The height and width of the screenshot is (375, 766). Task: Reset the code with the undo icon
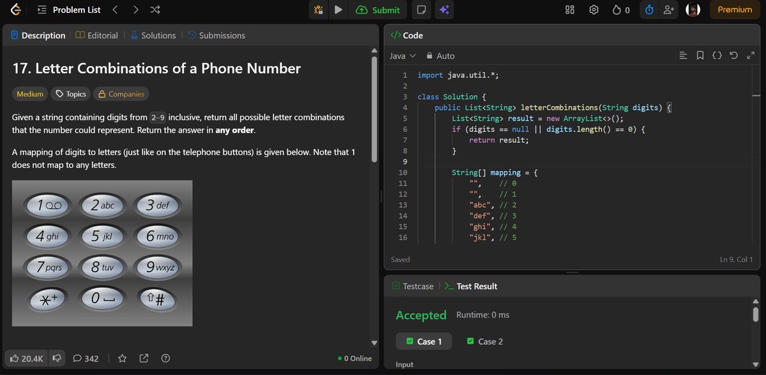[734, 55]
